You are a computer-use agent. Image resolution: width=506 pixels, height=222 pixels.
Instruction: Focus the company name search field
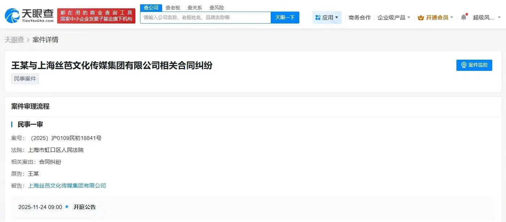click(x=205, y=17)
